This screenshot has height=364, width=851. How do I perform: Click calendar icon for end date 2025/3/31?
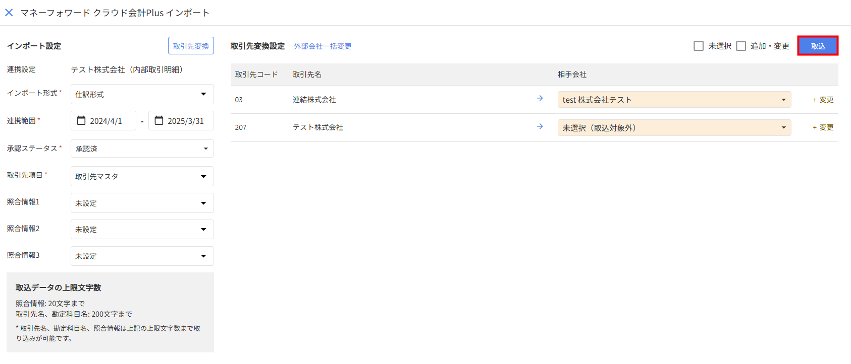pyautogui.click(x=159, y=121)
